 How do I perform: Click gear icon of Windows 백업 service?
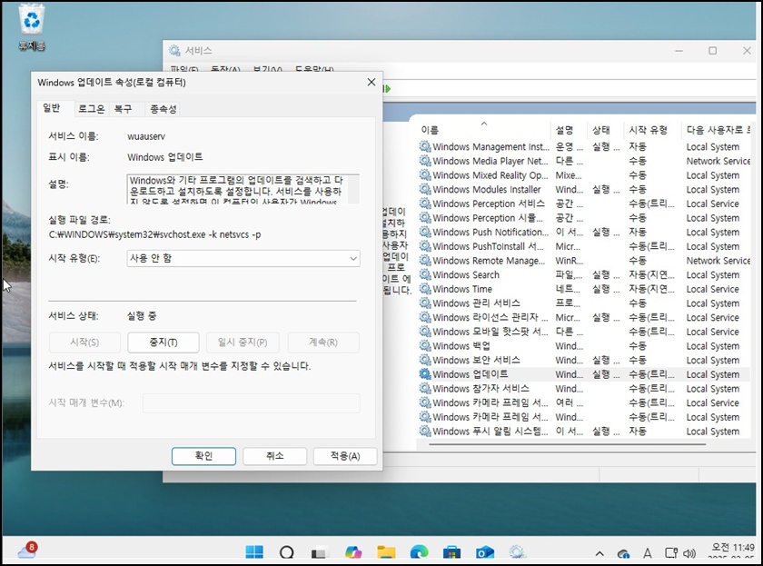425,345
